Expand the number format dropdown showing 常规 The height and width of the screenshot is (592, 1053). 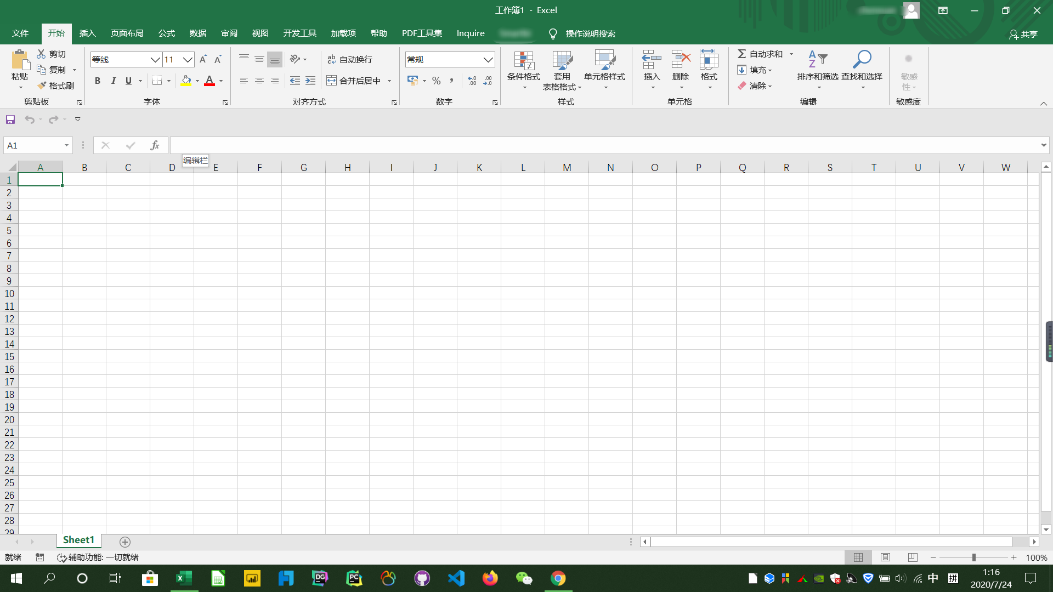[488, 59]
